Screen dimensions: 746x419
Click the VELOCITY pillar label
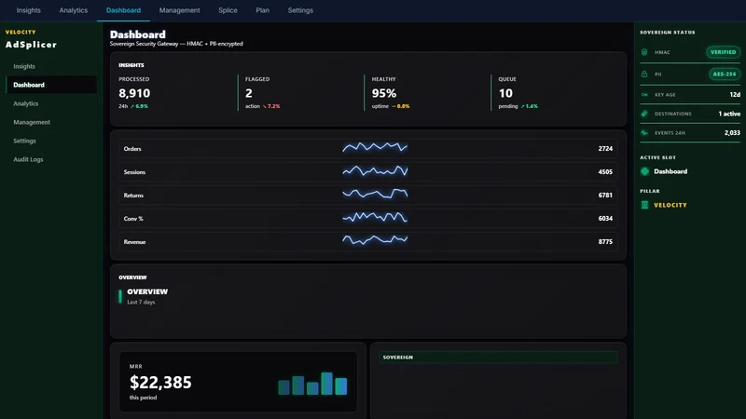click(670, 205)
